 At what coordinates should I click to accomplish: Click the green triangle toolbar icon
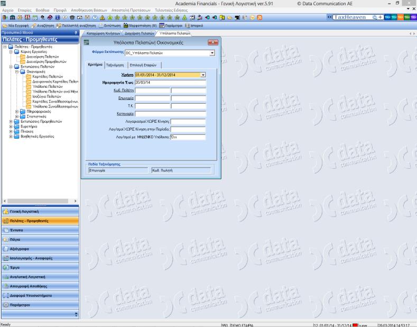pos(184,17)
